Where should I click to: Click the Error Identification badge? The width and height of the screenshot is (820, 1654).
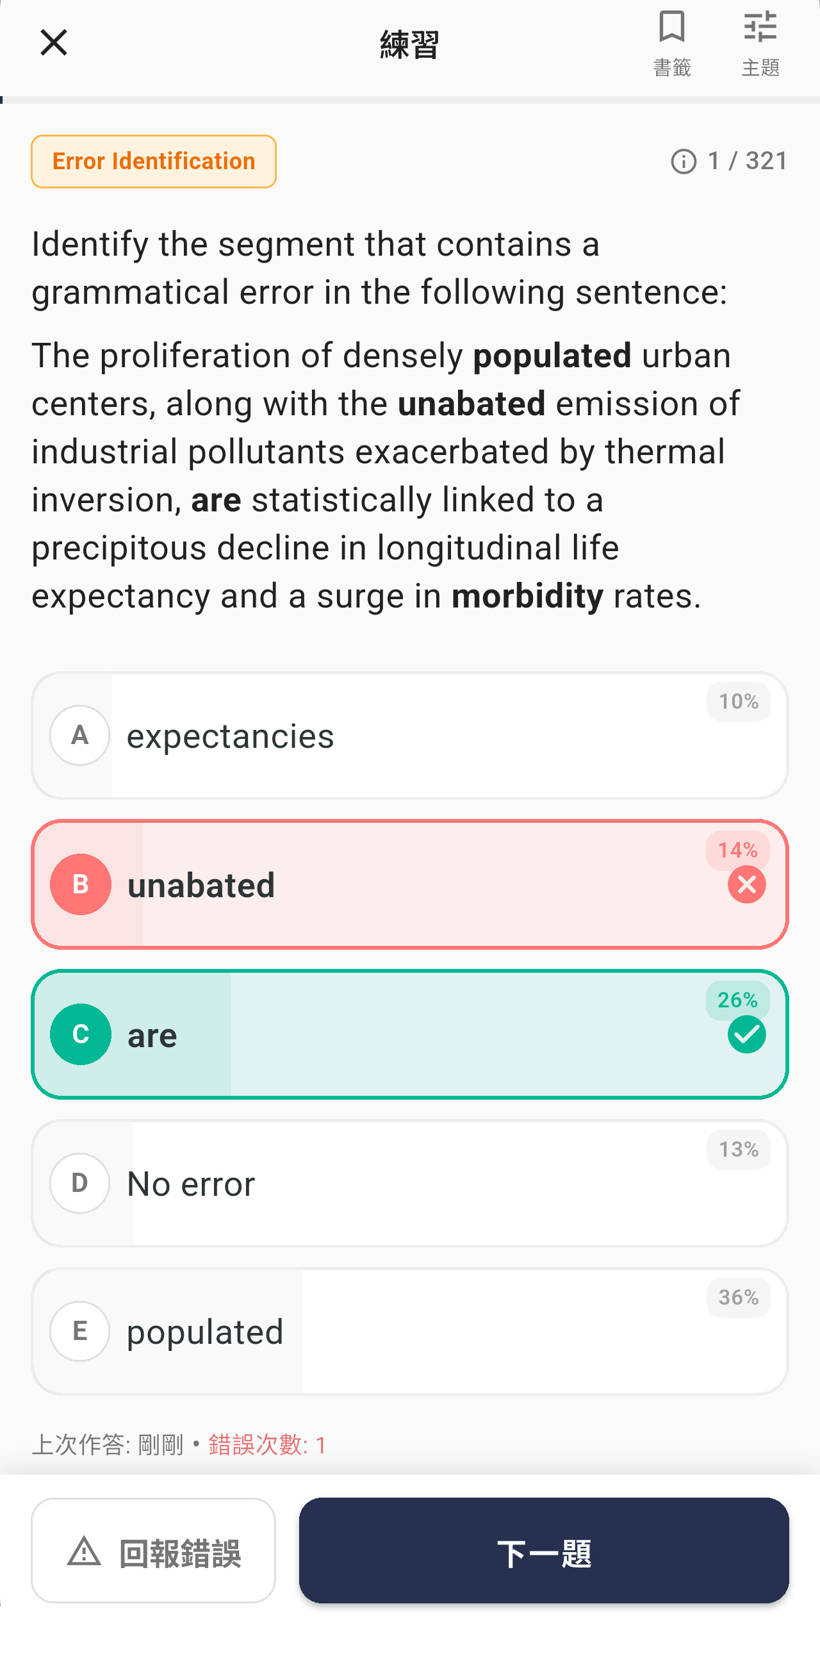pyautogui.click(x=153, y=161)
